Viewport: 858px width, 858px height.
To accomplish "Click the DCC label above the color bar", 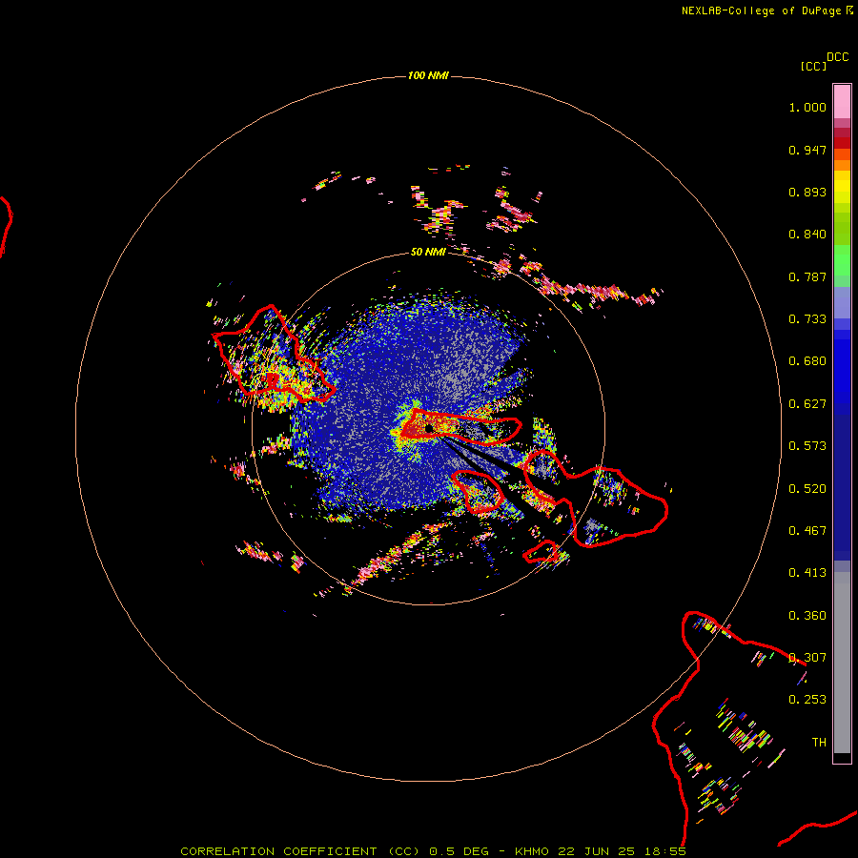I will (x=837, y=57).
